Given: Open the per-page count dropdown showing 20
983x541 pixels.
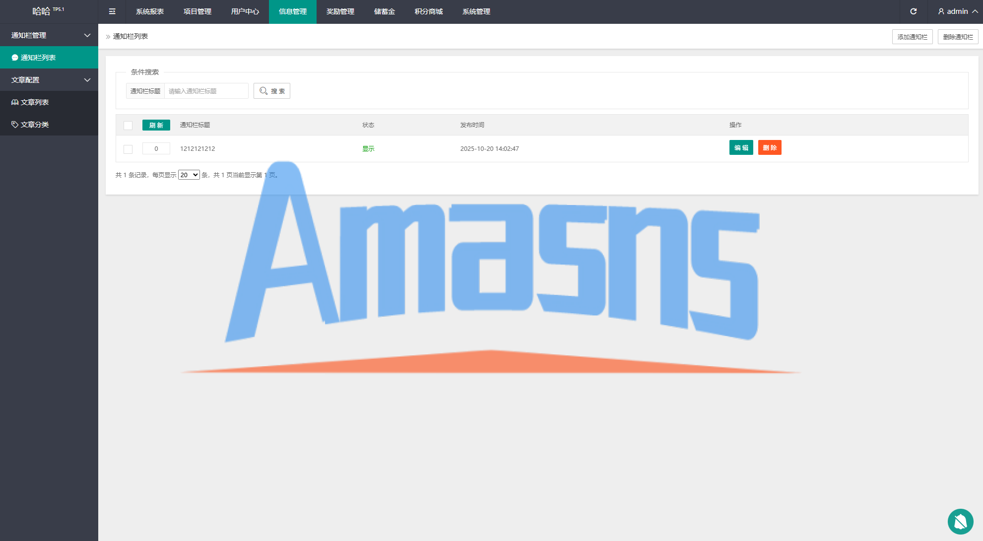Looking at the screenshot, I should point(189,175).
